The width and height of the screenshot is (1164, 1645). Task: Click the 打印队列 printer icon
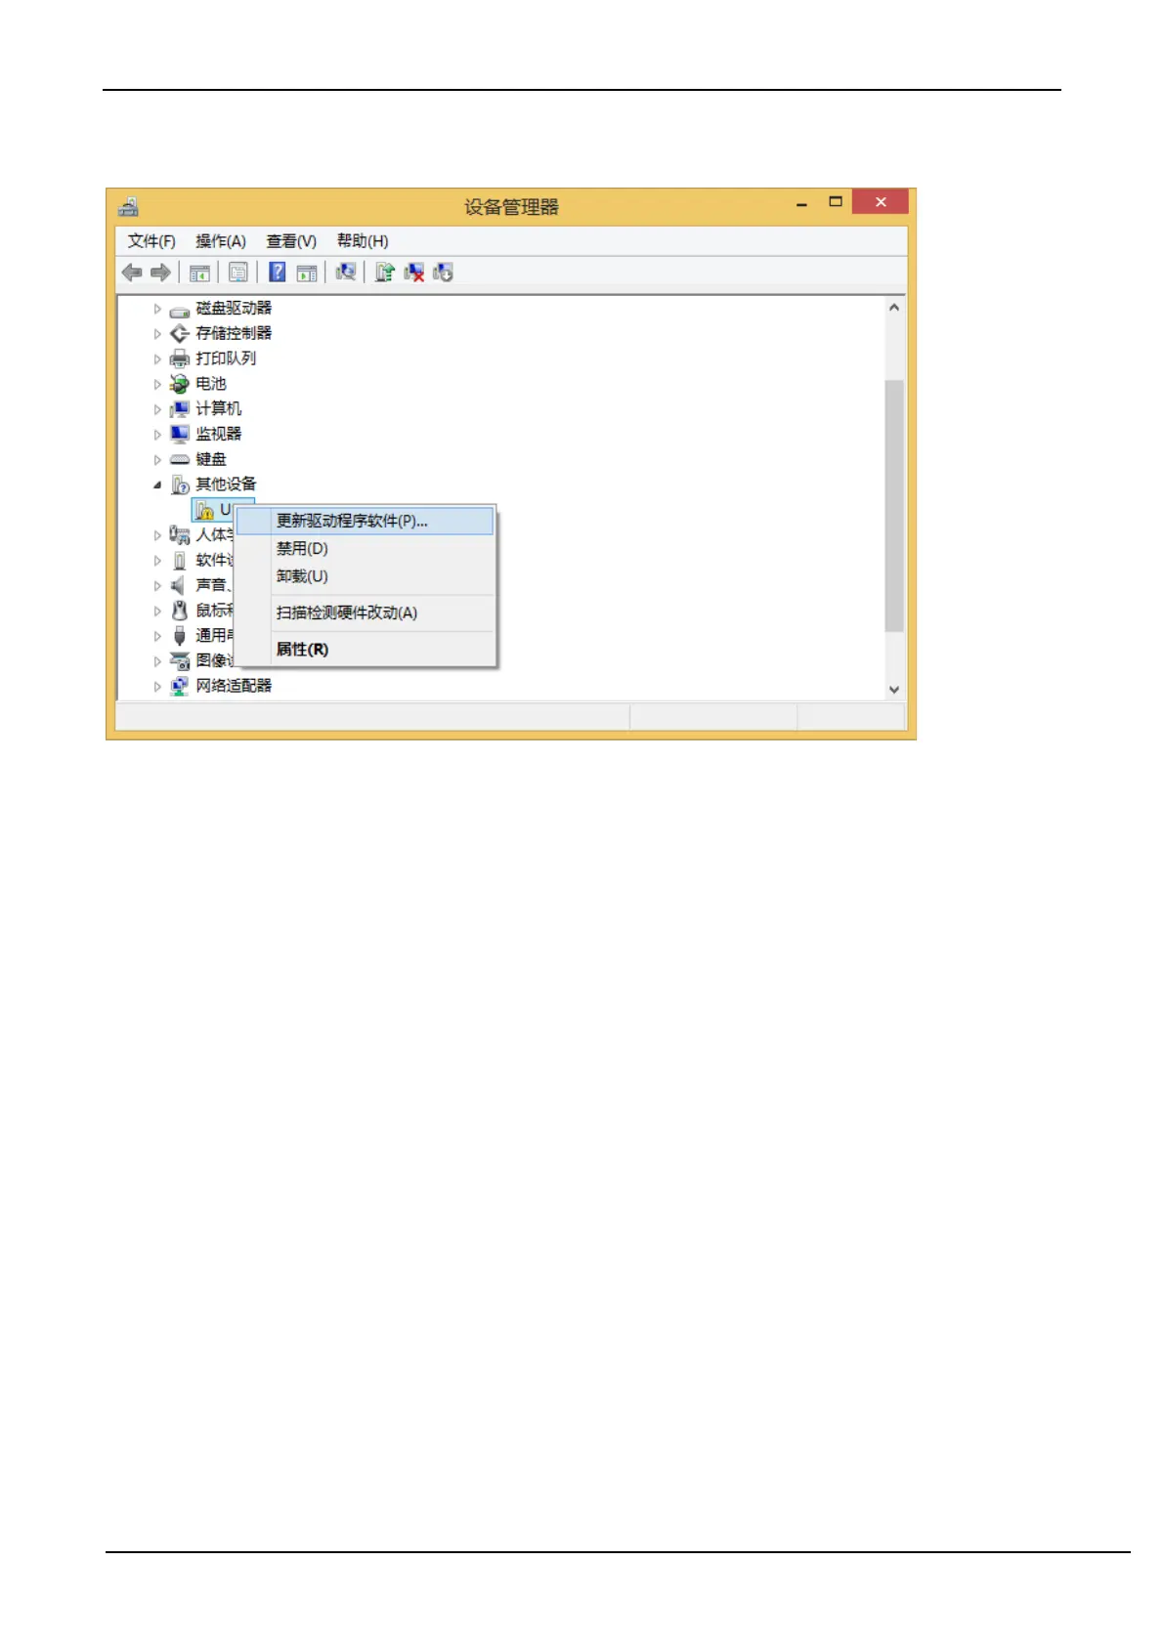(180, 359)
